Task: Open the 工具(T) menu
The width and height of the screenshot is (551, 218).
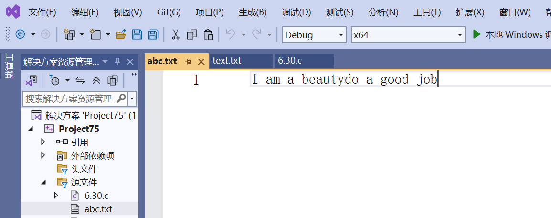Action: (427, 12)
